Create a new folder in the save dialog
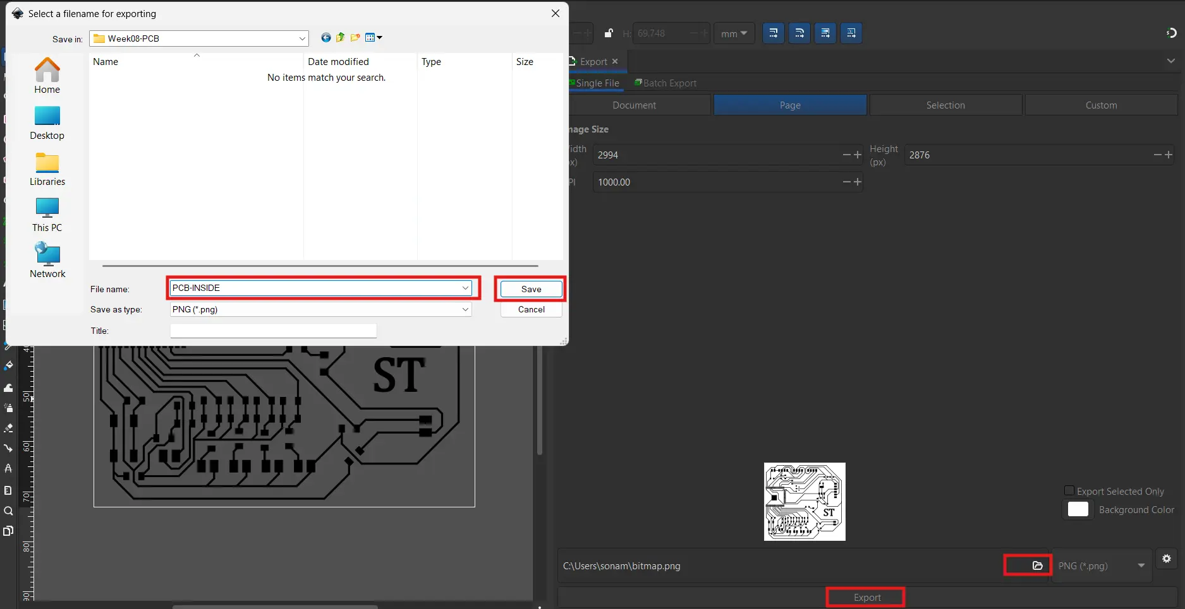 pos(355,38)
